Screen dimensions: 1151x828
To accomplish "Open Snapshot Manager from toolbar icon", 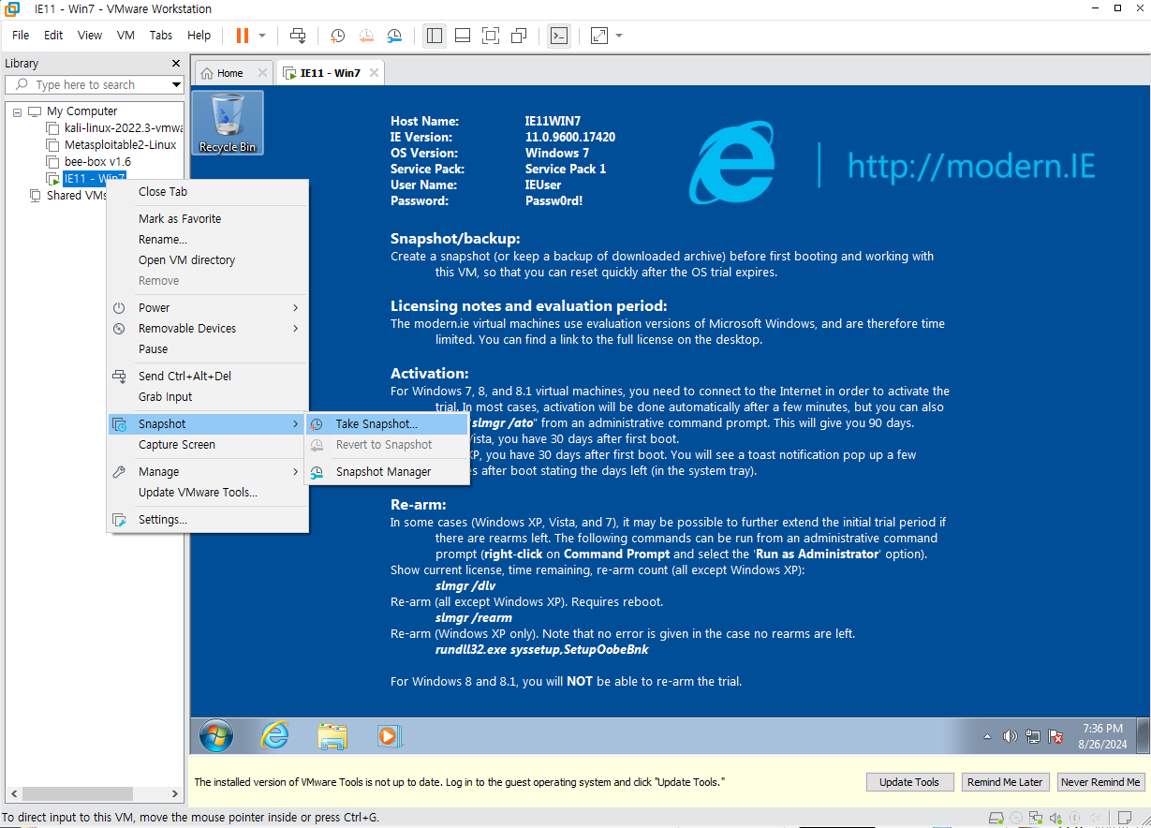I will (x=394, y=36).
